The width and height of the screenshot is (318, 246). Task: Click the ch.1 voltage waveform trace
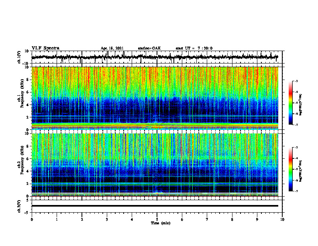(155, 57)
